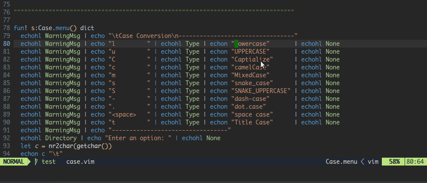Click the 58% scroll position indicator
The width and height of the screenshot is (427, 183).
click(394, 162)
